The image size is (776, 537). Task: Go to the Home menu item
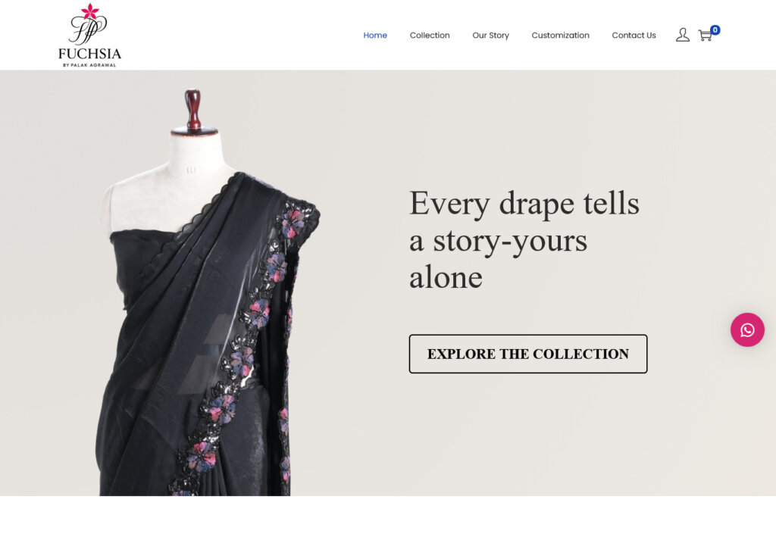tap(375, 35)
